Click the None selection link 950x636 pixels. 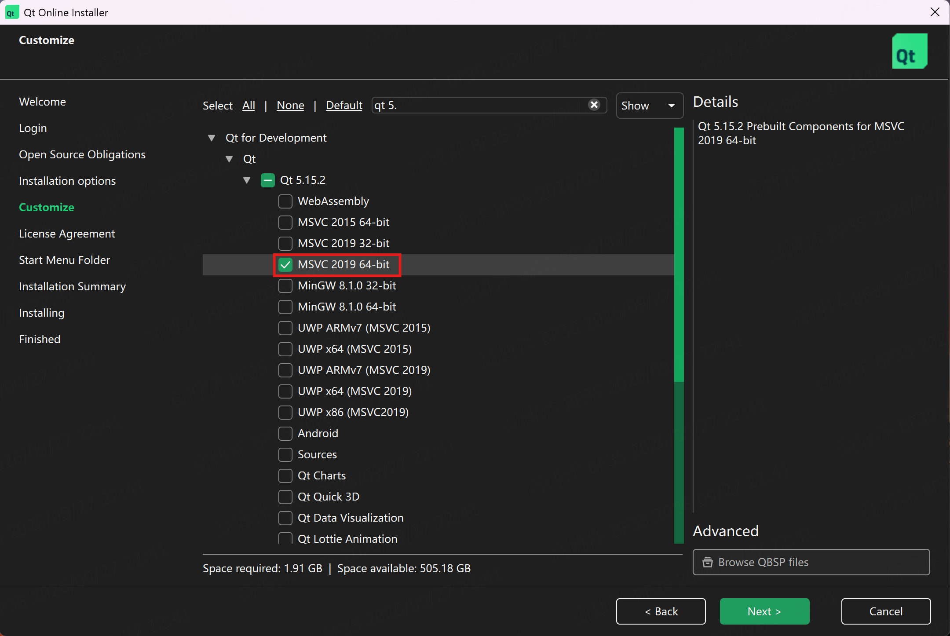point(290,106)
